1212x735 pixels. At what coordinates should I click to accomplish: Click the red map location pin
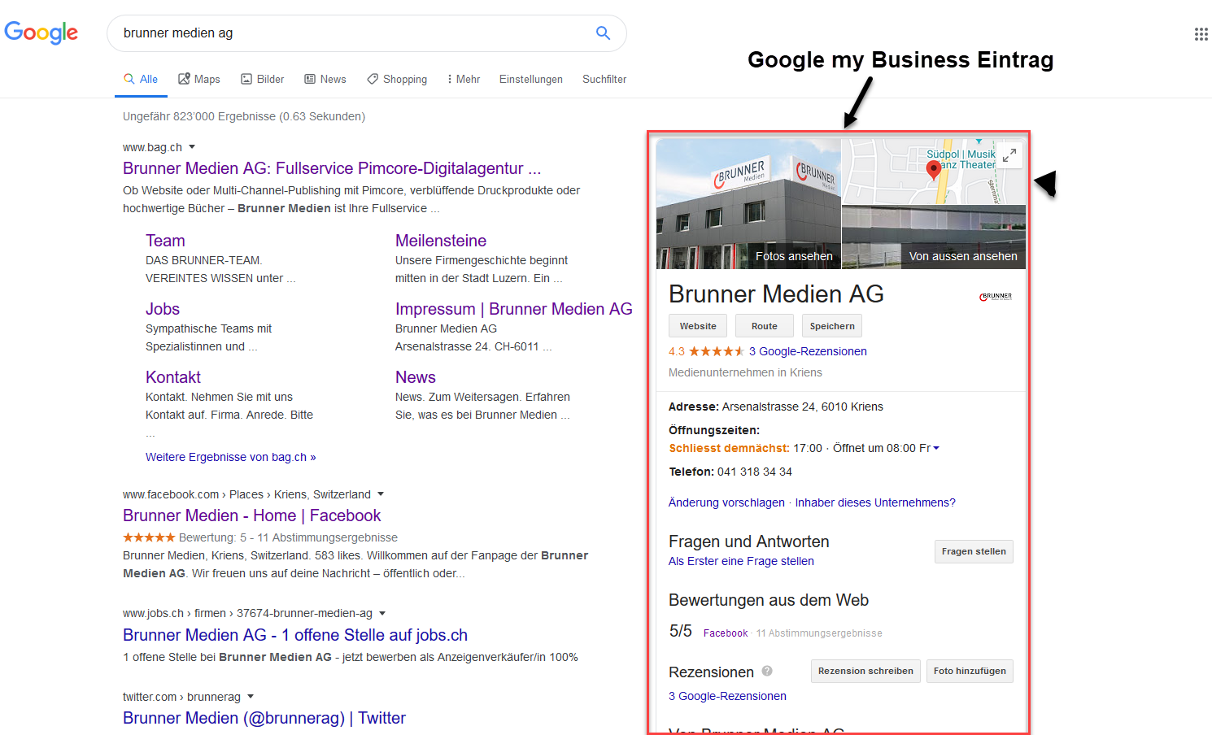(x=934, y=169)
